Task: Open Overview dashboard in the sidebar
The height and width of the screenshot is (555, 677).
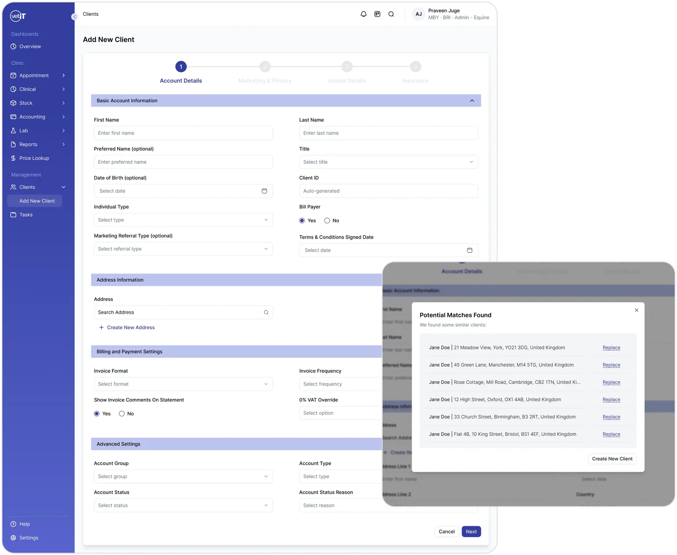Action: [30, 46]
